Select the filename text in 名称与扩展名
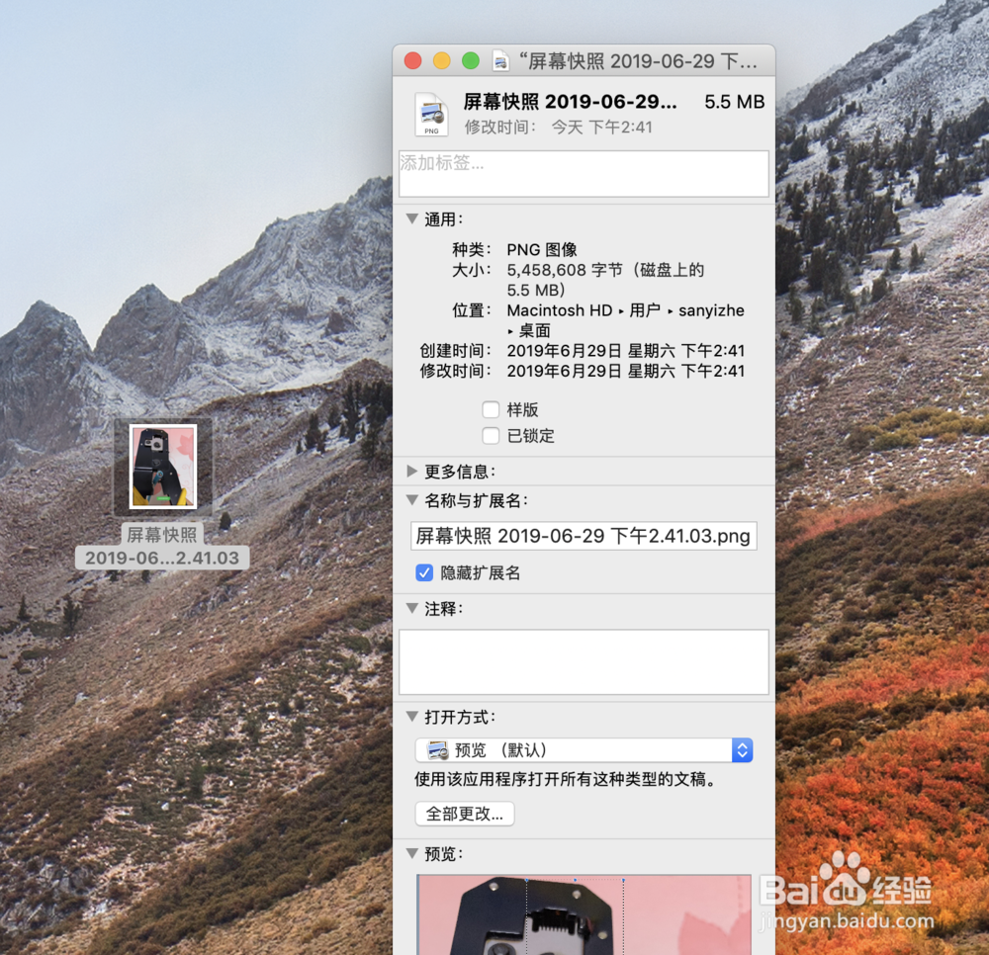The image size is (989, 955). tap(584, 535)
